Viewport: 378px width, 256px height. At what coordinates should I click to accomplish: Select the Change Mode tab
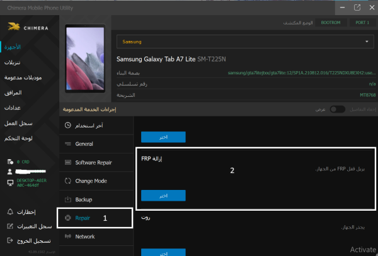96,181
